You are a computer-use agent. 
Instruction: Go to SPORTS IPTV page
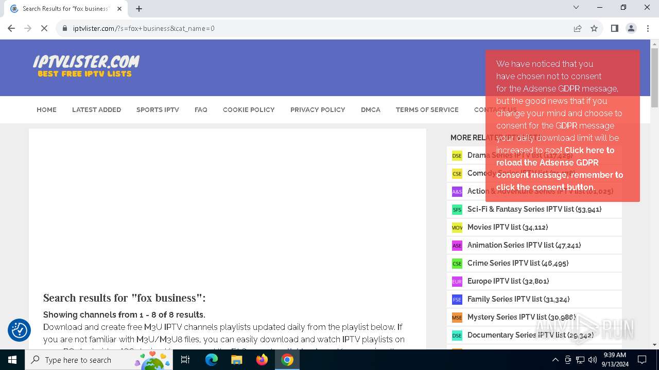(158, 109)
